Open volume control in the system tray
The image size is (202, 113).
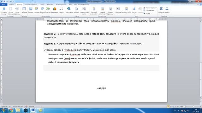(188, 110)
